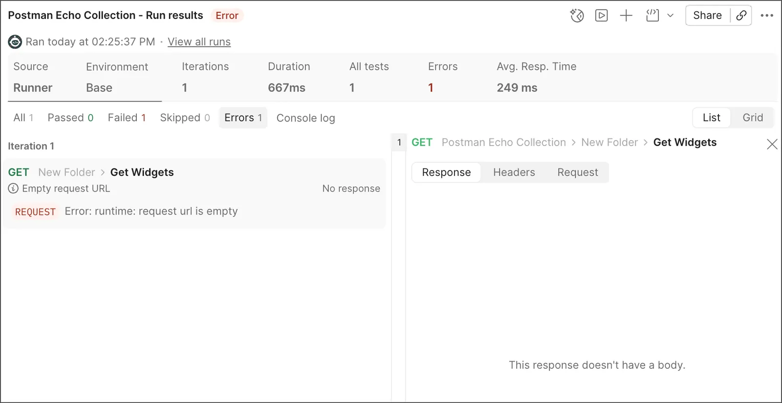Click the Empty request URL text
This screenshot has width=782, height=403.
pos(66,189)
